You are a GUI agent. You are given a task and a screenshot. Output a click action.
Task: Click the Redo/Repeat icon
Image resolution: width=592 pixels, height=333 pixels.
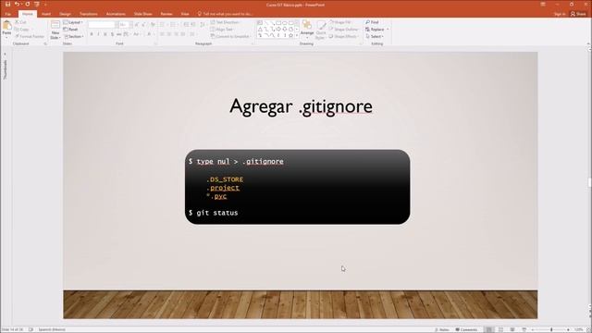pos(28,4)
